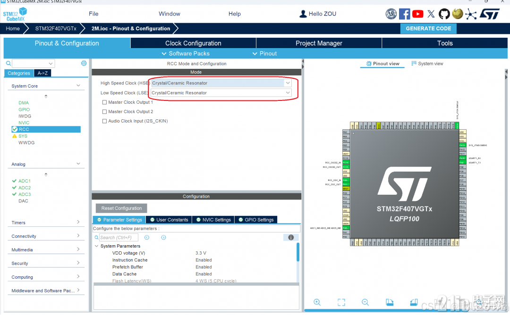This screenshot has height=315, width=510.
Task: Click the STM32F407VGTx breadcrumb
Action: click(x=56, y=29)
